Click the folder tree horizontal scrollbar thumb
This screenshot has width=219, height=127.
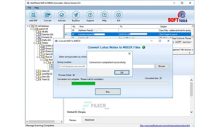click(41, 121)
